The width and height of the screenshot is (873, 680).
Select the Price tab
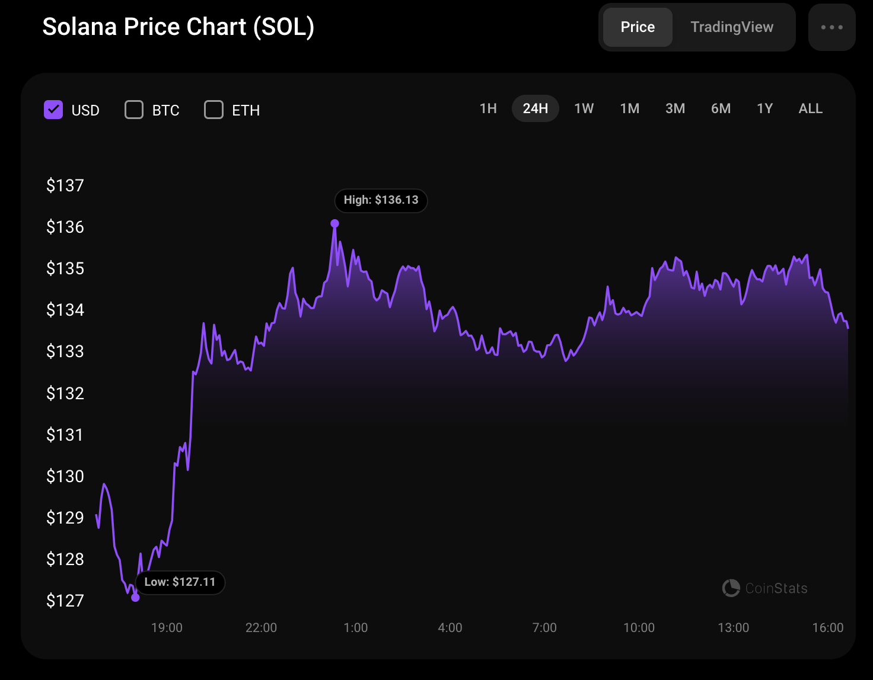coord(638,27)
